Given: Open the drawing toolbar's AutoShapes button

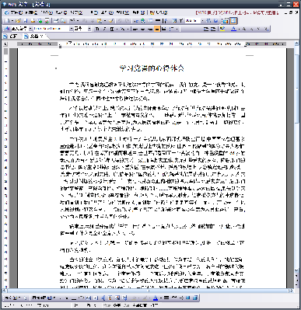Looking at the screenshot, I should click(x=42, y=298).
